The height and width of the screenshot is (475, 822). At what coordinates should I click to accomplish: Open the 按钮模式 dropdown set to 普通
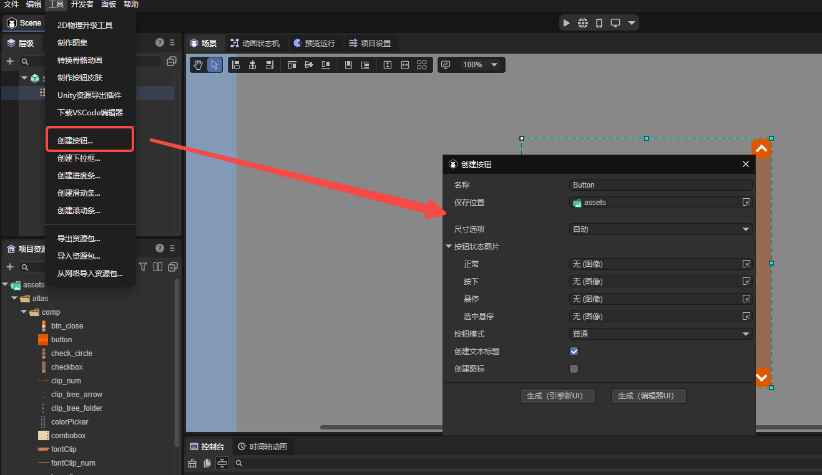click(660, 334)
